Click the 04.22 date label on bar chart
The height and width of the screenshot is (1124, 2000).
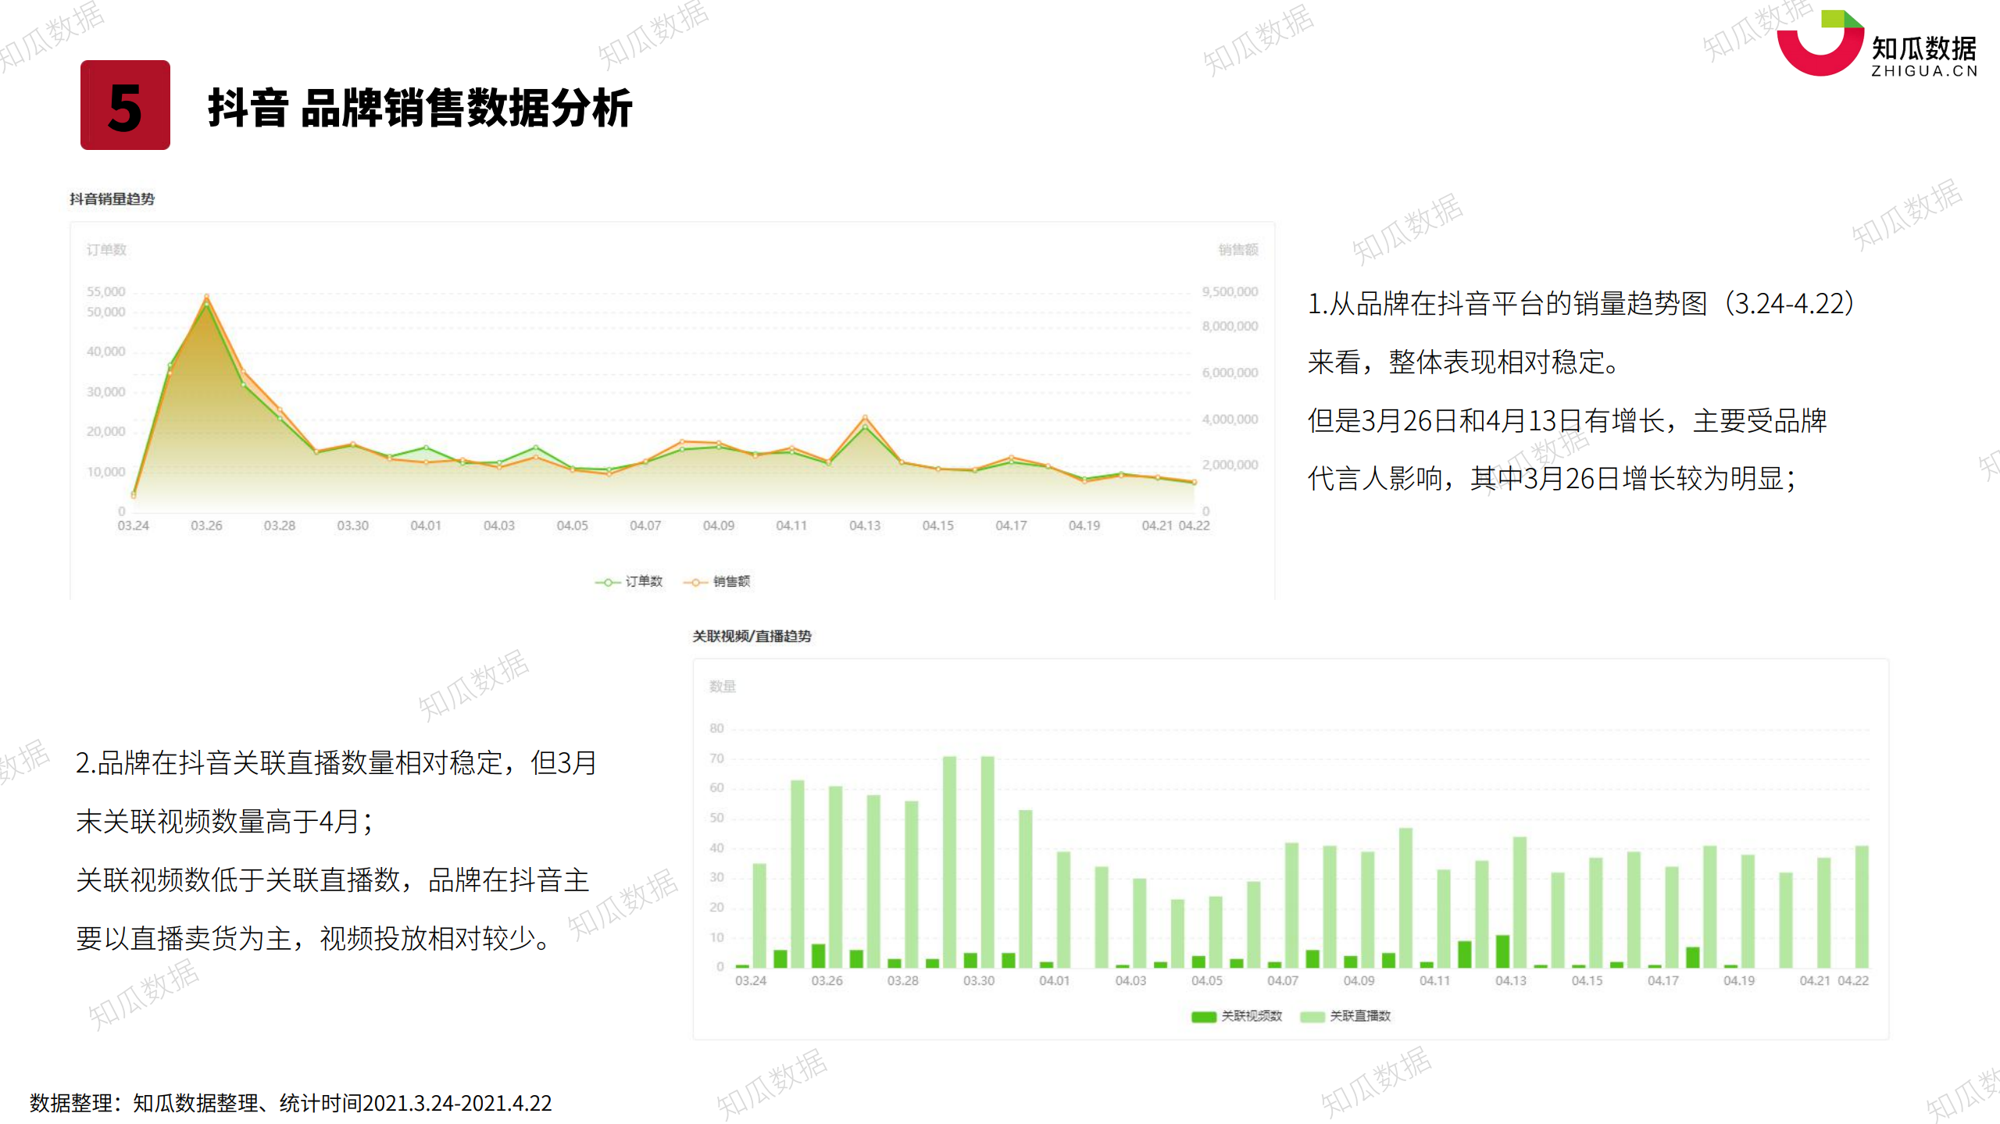click(x=1852, y=980)
